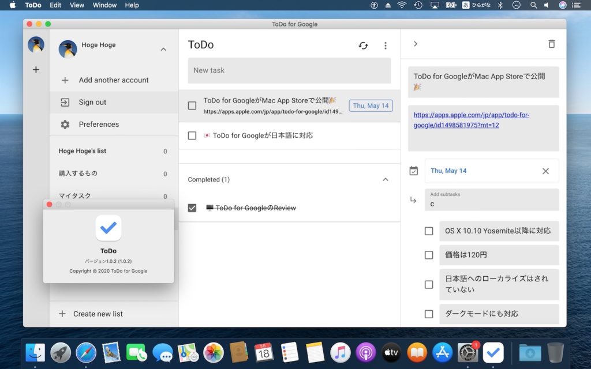Open the Window menu in menu bar

[104, 5]
